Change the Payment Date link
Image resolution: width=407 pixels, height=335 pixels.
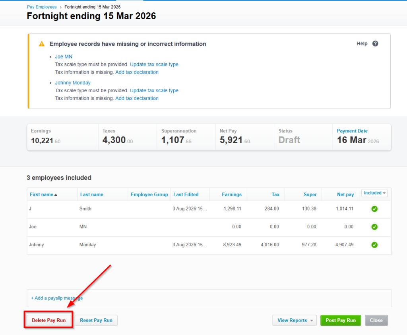[x=352, y=131]
